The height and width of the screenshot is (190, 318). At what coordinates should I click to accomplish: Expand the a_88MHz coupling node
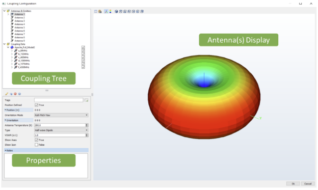pos(12,51)
